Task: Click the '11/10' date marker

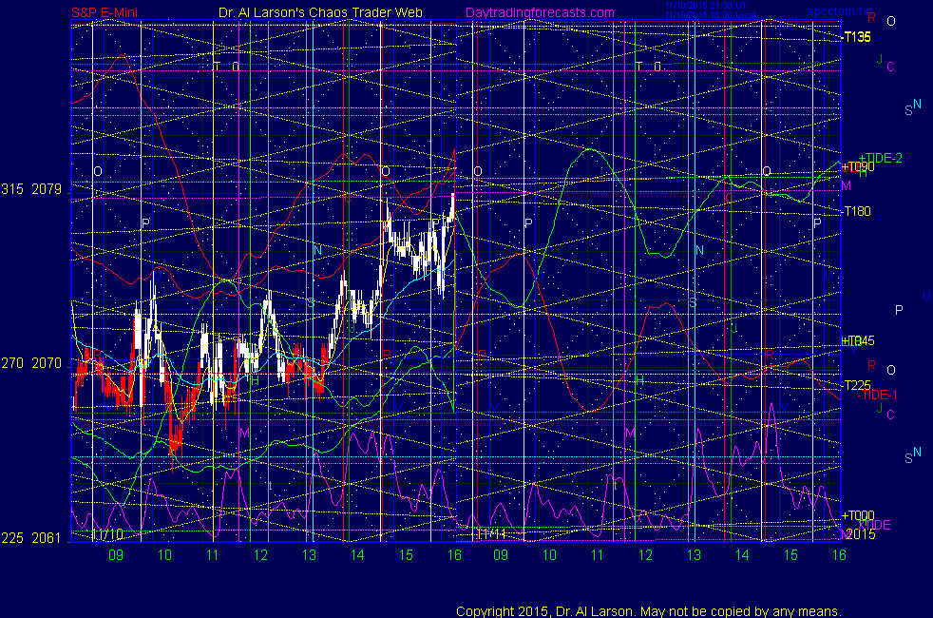Action: pyautogui.click(x=107, y=534)
